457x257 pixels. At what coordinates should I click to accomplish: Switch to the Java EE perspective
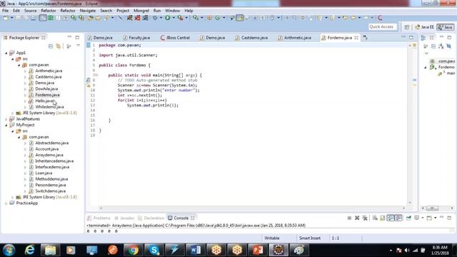click(x=425, y=27)
